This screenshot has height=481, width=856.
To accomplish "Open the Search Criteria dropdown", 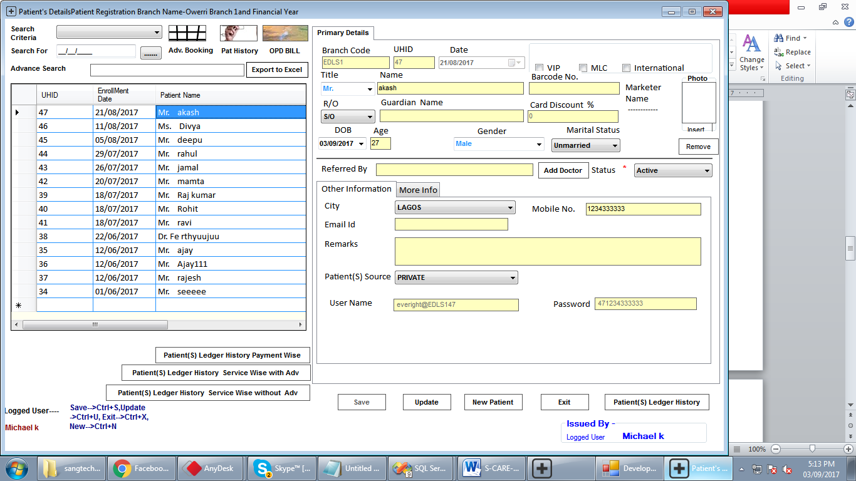I will [x=109, y=32].
